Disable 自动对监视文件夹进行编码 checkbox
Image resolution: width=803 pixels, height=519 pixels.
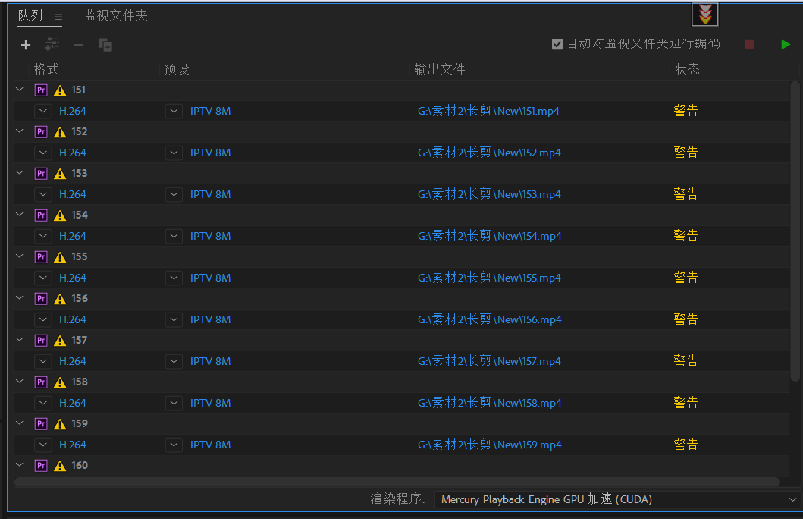[557, 44]
